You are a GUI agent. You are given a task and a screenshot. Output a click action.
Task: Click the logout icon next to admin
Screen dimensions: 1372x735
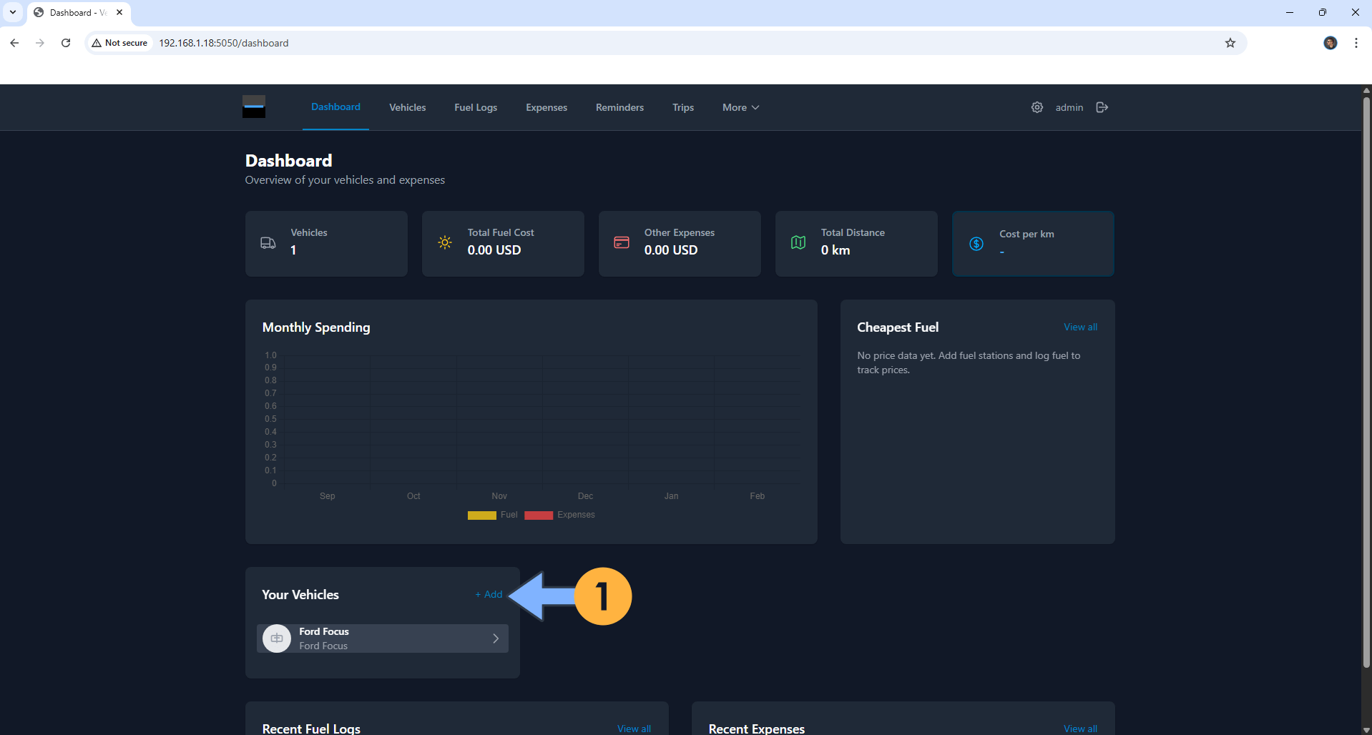[x=1102, y=107]
